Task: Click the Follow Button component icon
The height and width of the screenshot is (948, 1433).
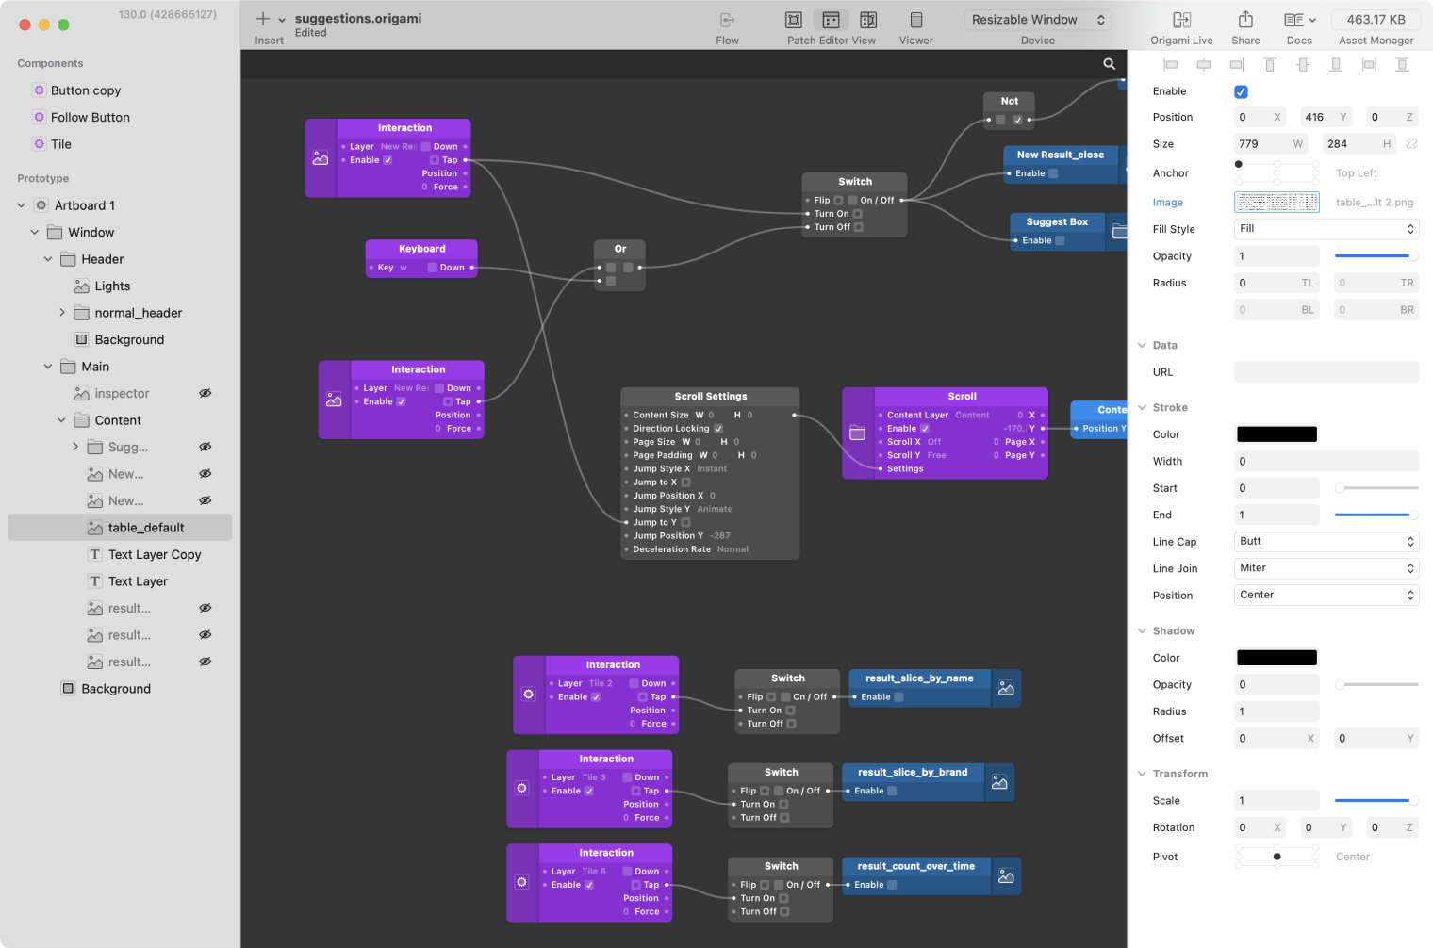Action: click(39, 117)
